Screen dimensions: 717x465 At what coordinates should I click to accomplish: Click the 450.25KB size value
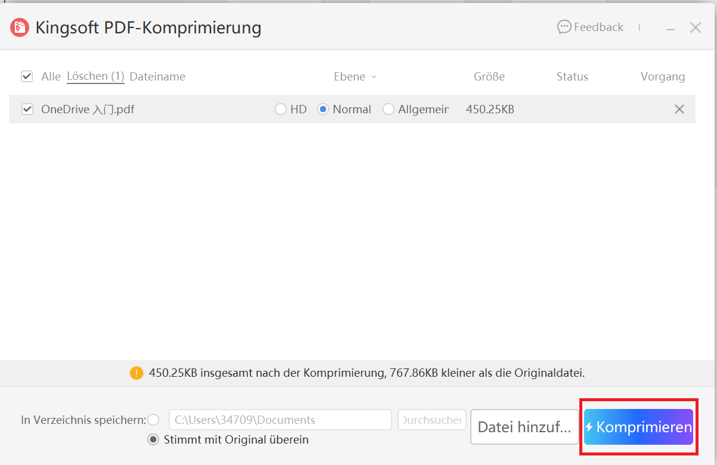click(490, 109)
